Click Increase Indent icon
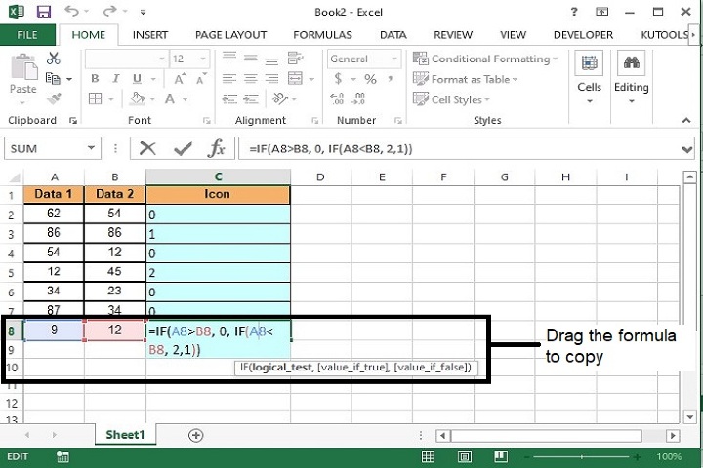 click(251, 99)
